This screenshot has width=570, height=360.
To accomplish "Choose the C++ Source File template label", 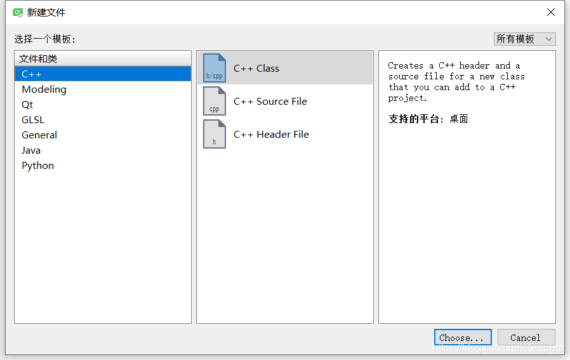I will 270,102.
